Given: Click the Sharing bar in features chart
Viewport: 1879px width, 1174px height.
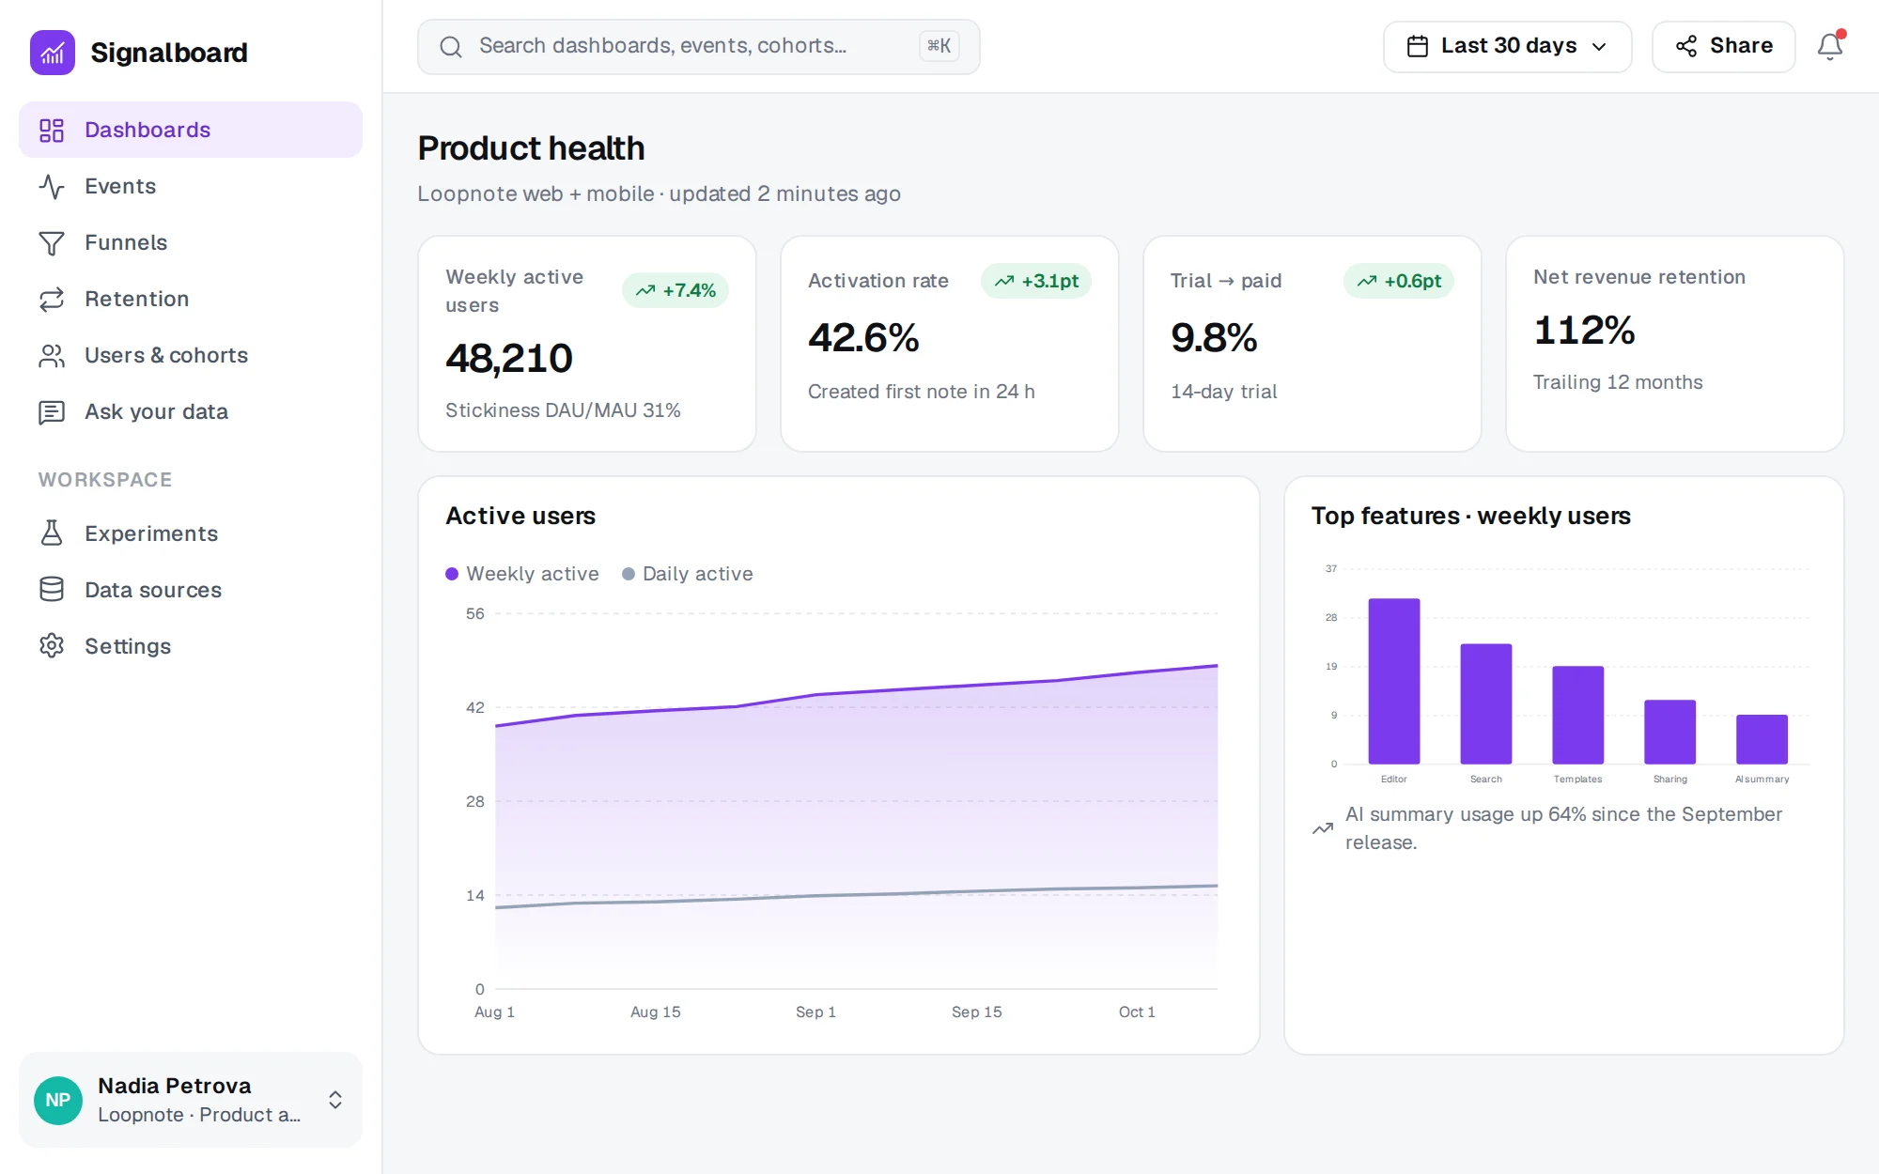Looking at the screenshot, I should pyautogui.click(x=1670, y=732).
